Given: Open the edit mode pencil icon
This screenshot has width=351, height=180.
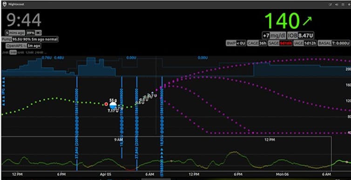Looking at the screenshot, I should [330, 4].
